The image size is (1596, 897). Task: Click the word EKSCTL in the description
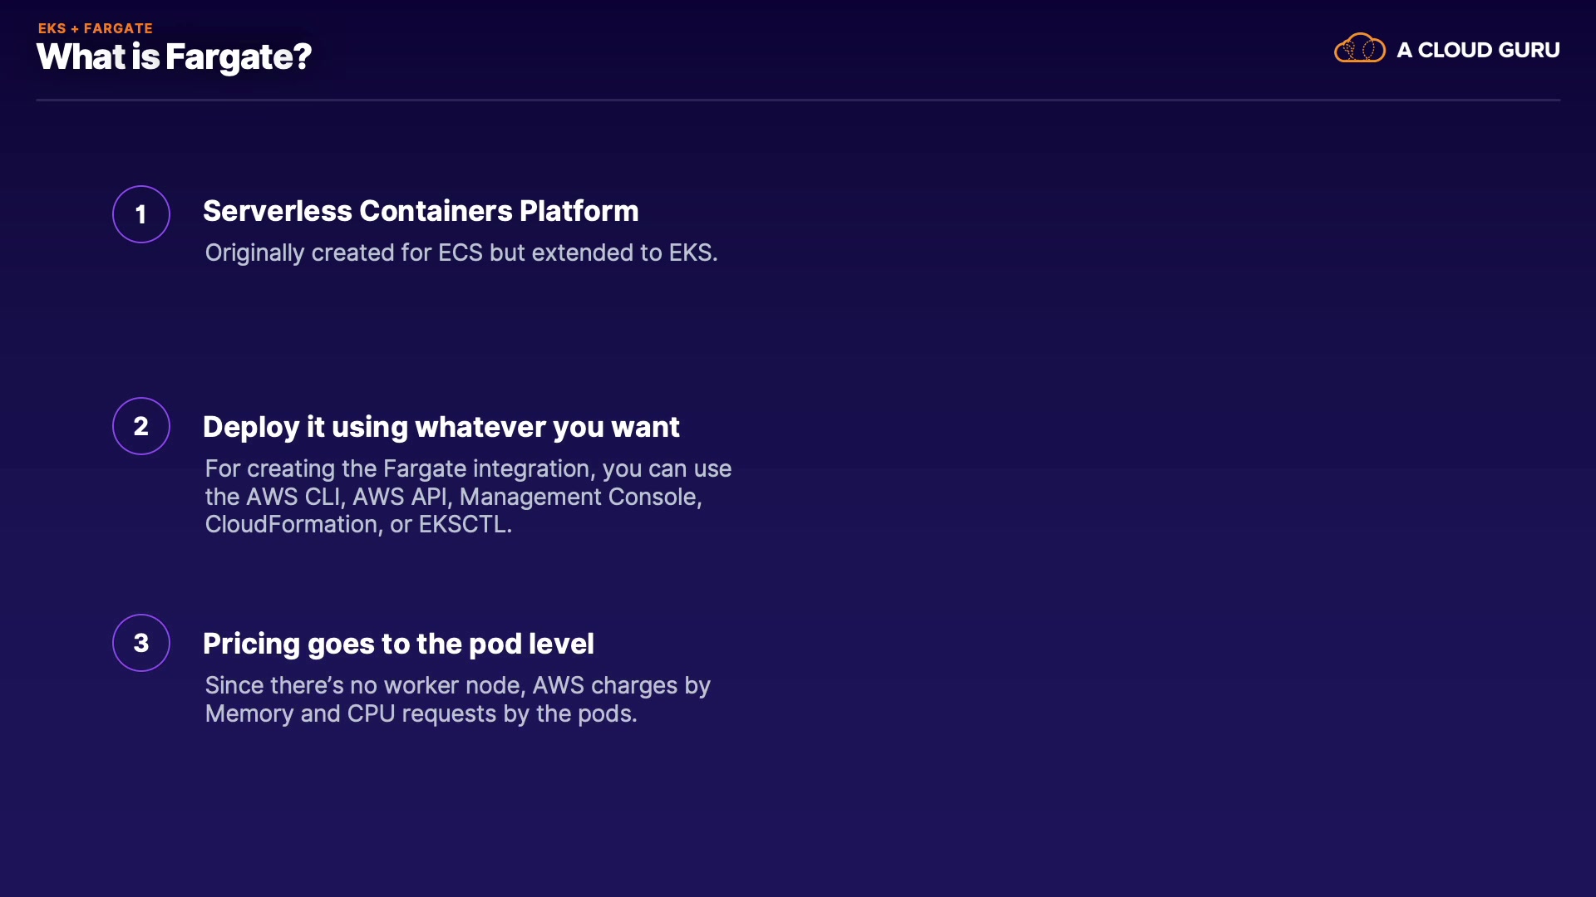[x=462, y=524]
